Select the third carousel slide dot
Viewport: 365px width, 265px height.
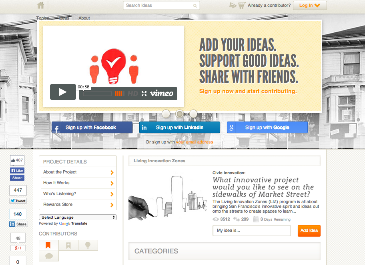[193, 114]
